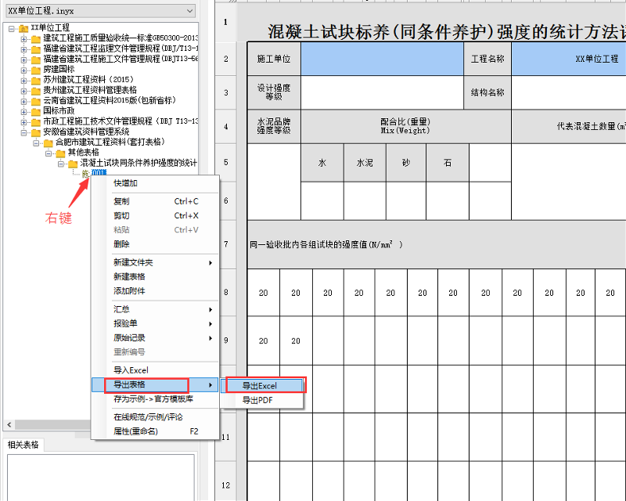The image size is (626, 501).
Task: Click the blue 施工单位 input cell
Action: tap(380, 59)
